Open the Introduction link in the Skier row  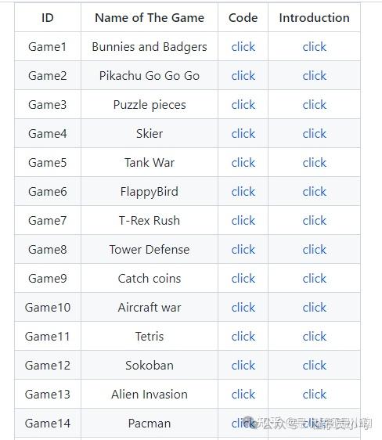314,134
